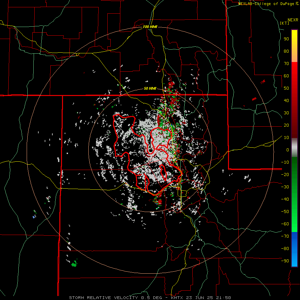Click the -40 scale label
The height and width of the screenshot is (300, 300).
pyautogui.click(x=285, y=199)
